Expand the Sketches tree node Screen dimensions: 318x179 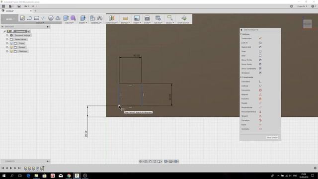point(7,51)
